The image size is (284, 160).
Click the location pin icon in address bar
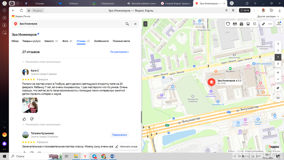coord(226,11)
